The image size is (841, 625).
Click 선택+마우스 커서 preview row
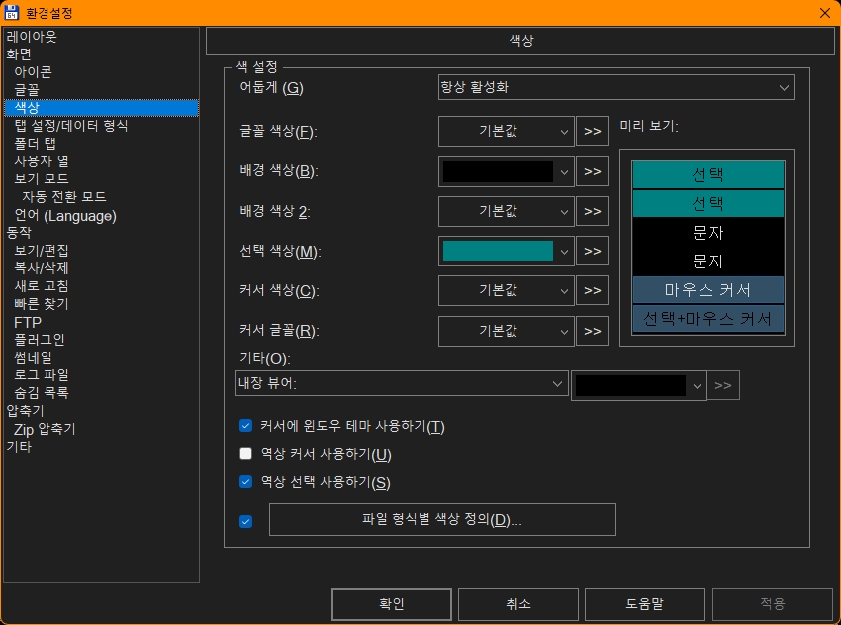tap(708, 319)
